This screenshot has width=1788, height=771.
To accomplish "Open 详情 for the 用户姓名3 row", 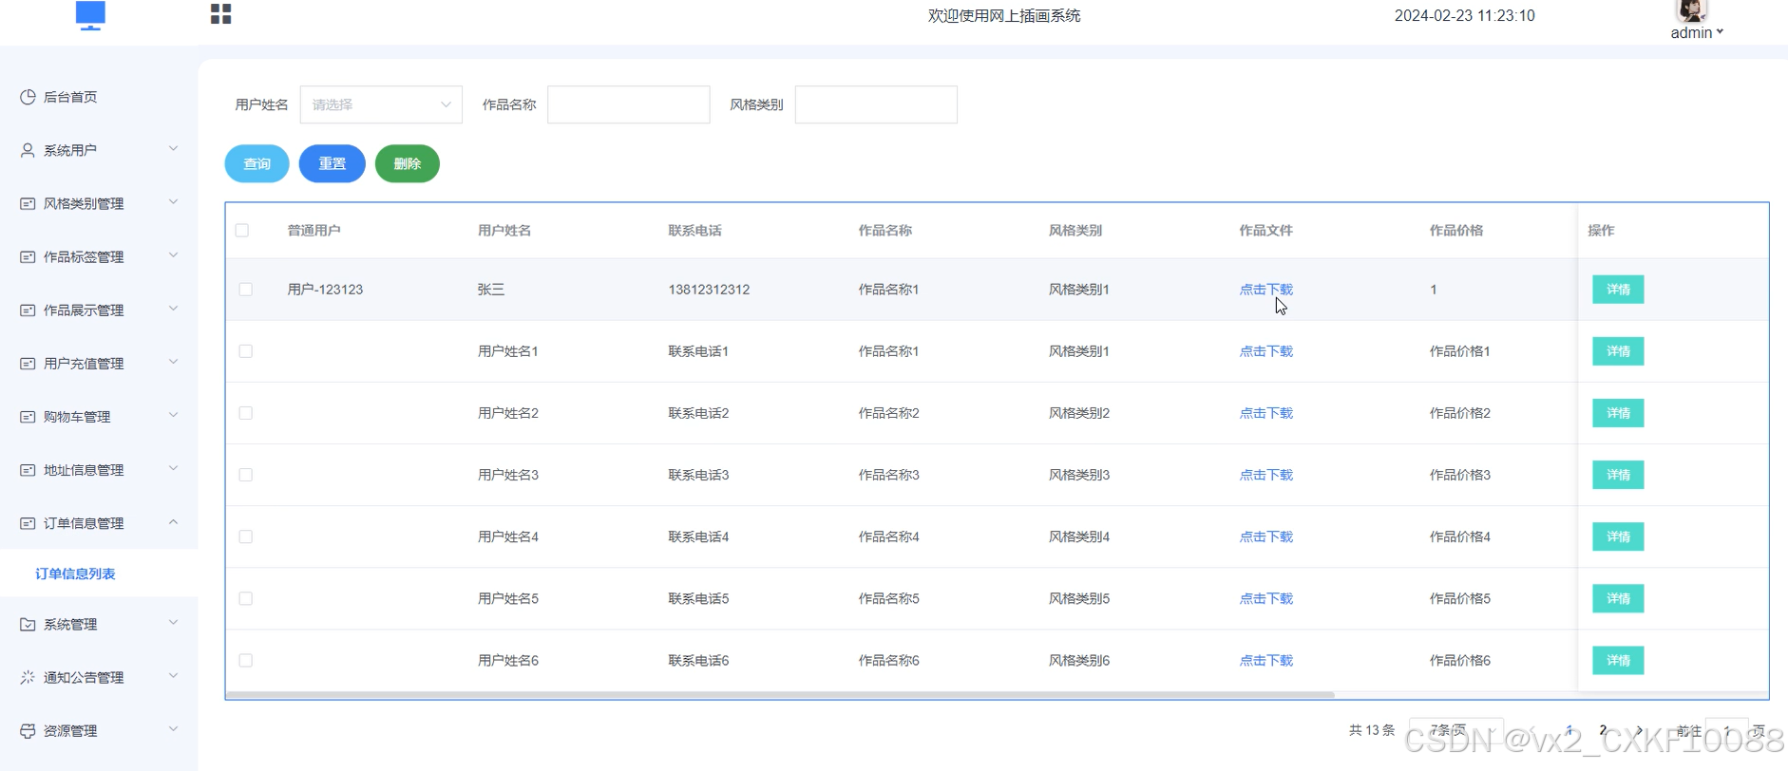I will coord(1618,475).
